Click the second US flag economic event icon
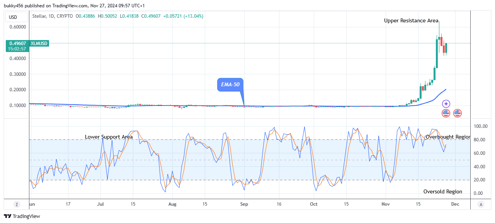Image resolution: width=495 pixels, height=223 pixels. point(458,113)
